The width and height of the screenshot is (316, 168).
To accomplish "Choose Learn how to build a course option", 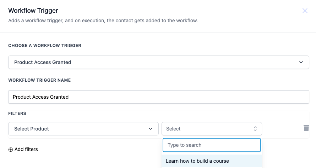I will click(197, 161).
